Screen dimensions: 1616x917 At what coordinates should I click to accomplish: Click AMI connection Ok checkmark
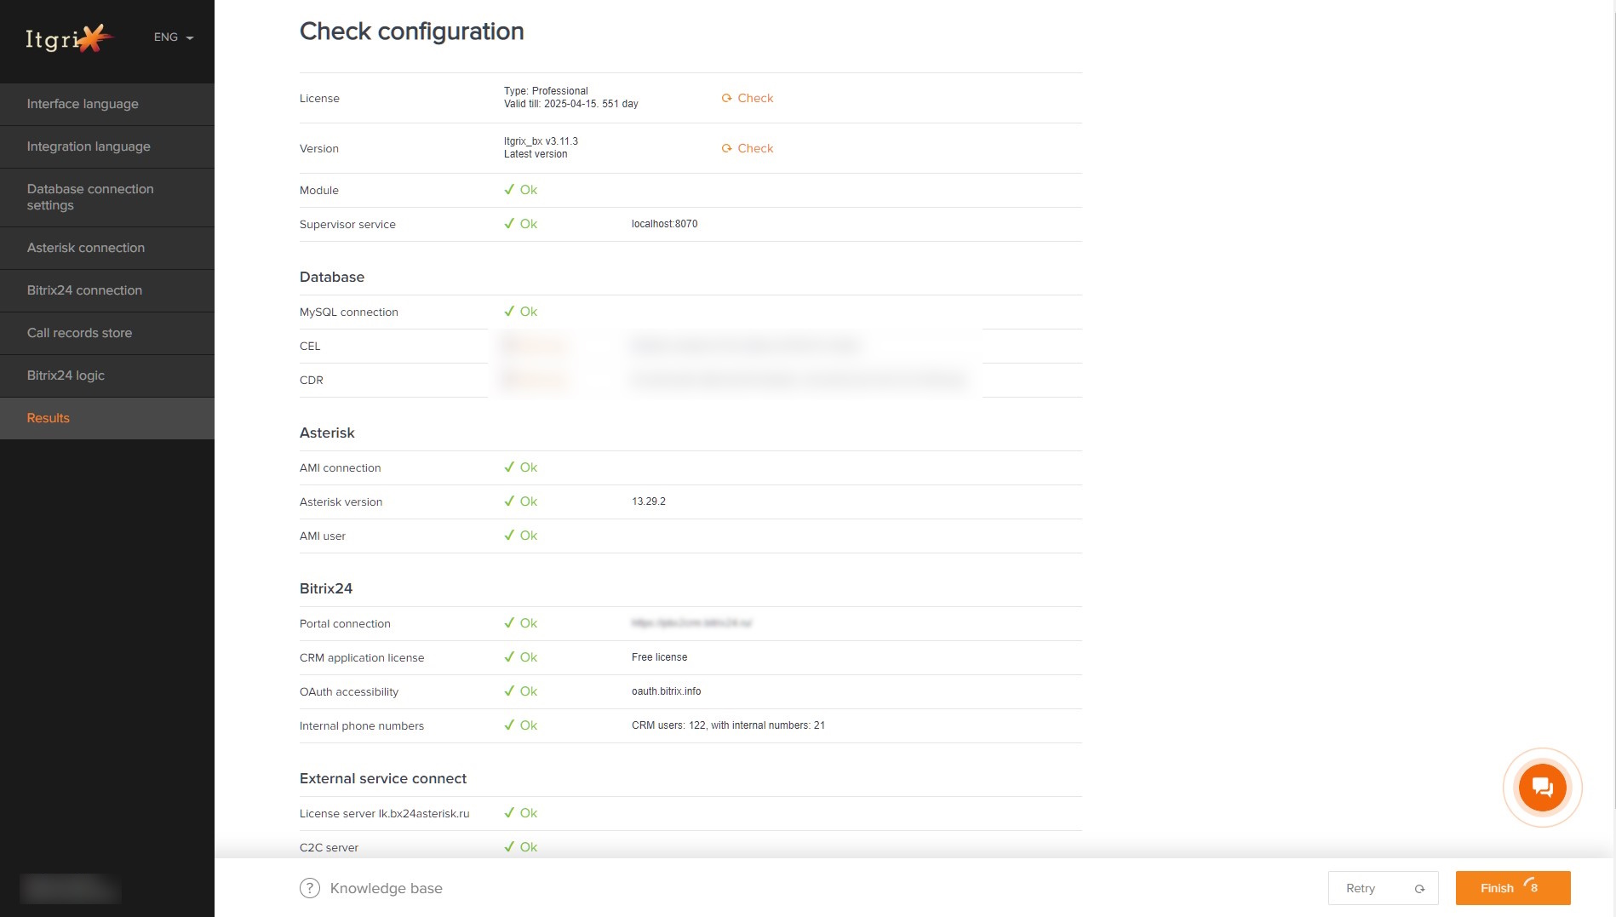pyautogui.click(x=509, y=467)
